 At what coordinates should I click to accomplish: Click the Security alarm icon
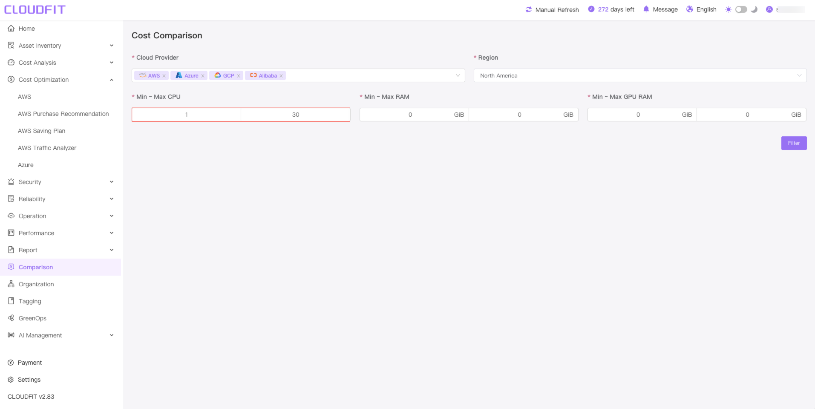pos(11,182)
